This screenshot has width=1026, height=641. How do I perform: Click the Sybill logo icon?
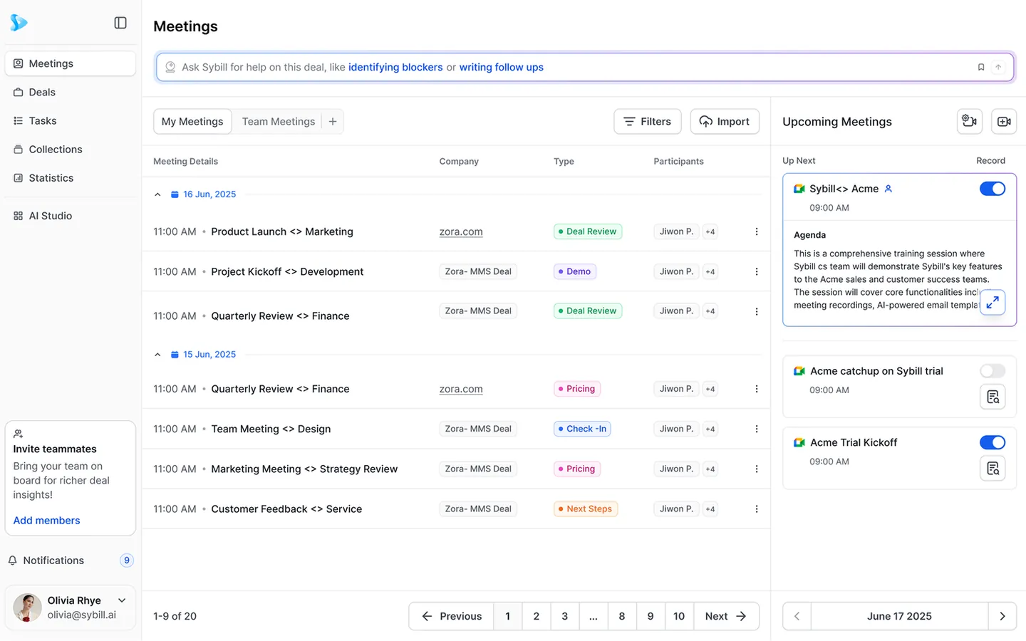[x=19, y=23]
